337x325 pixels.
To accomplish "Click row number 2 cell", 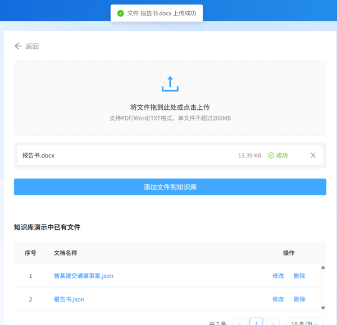I will 30,299.
